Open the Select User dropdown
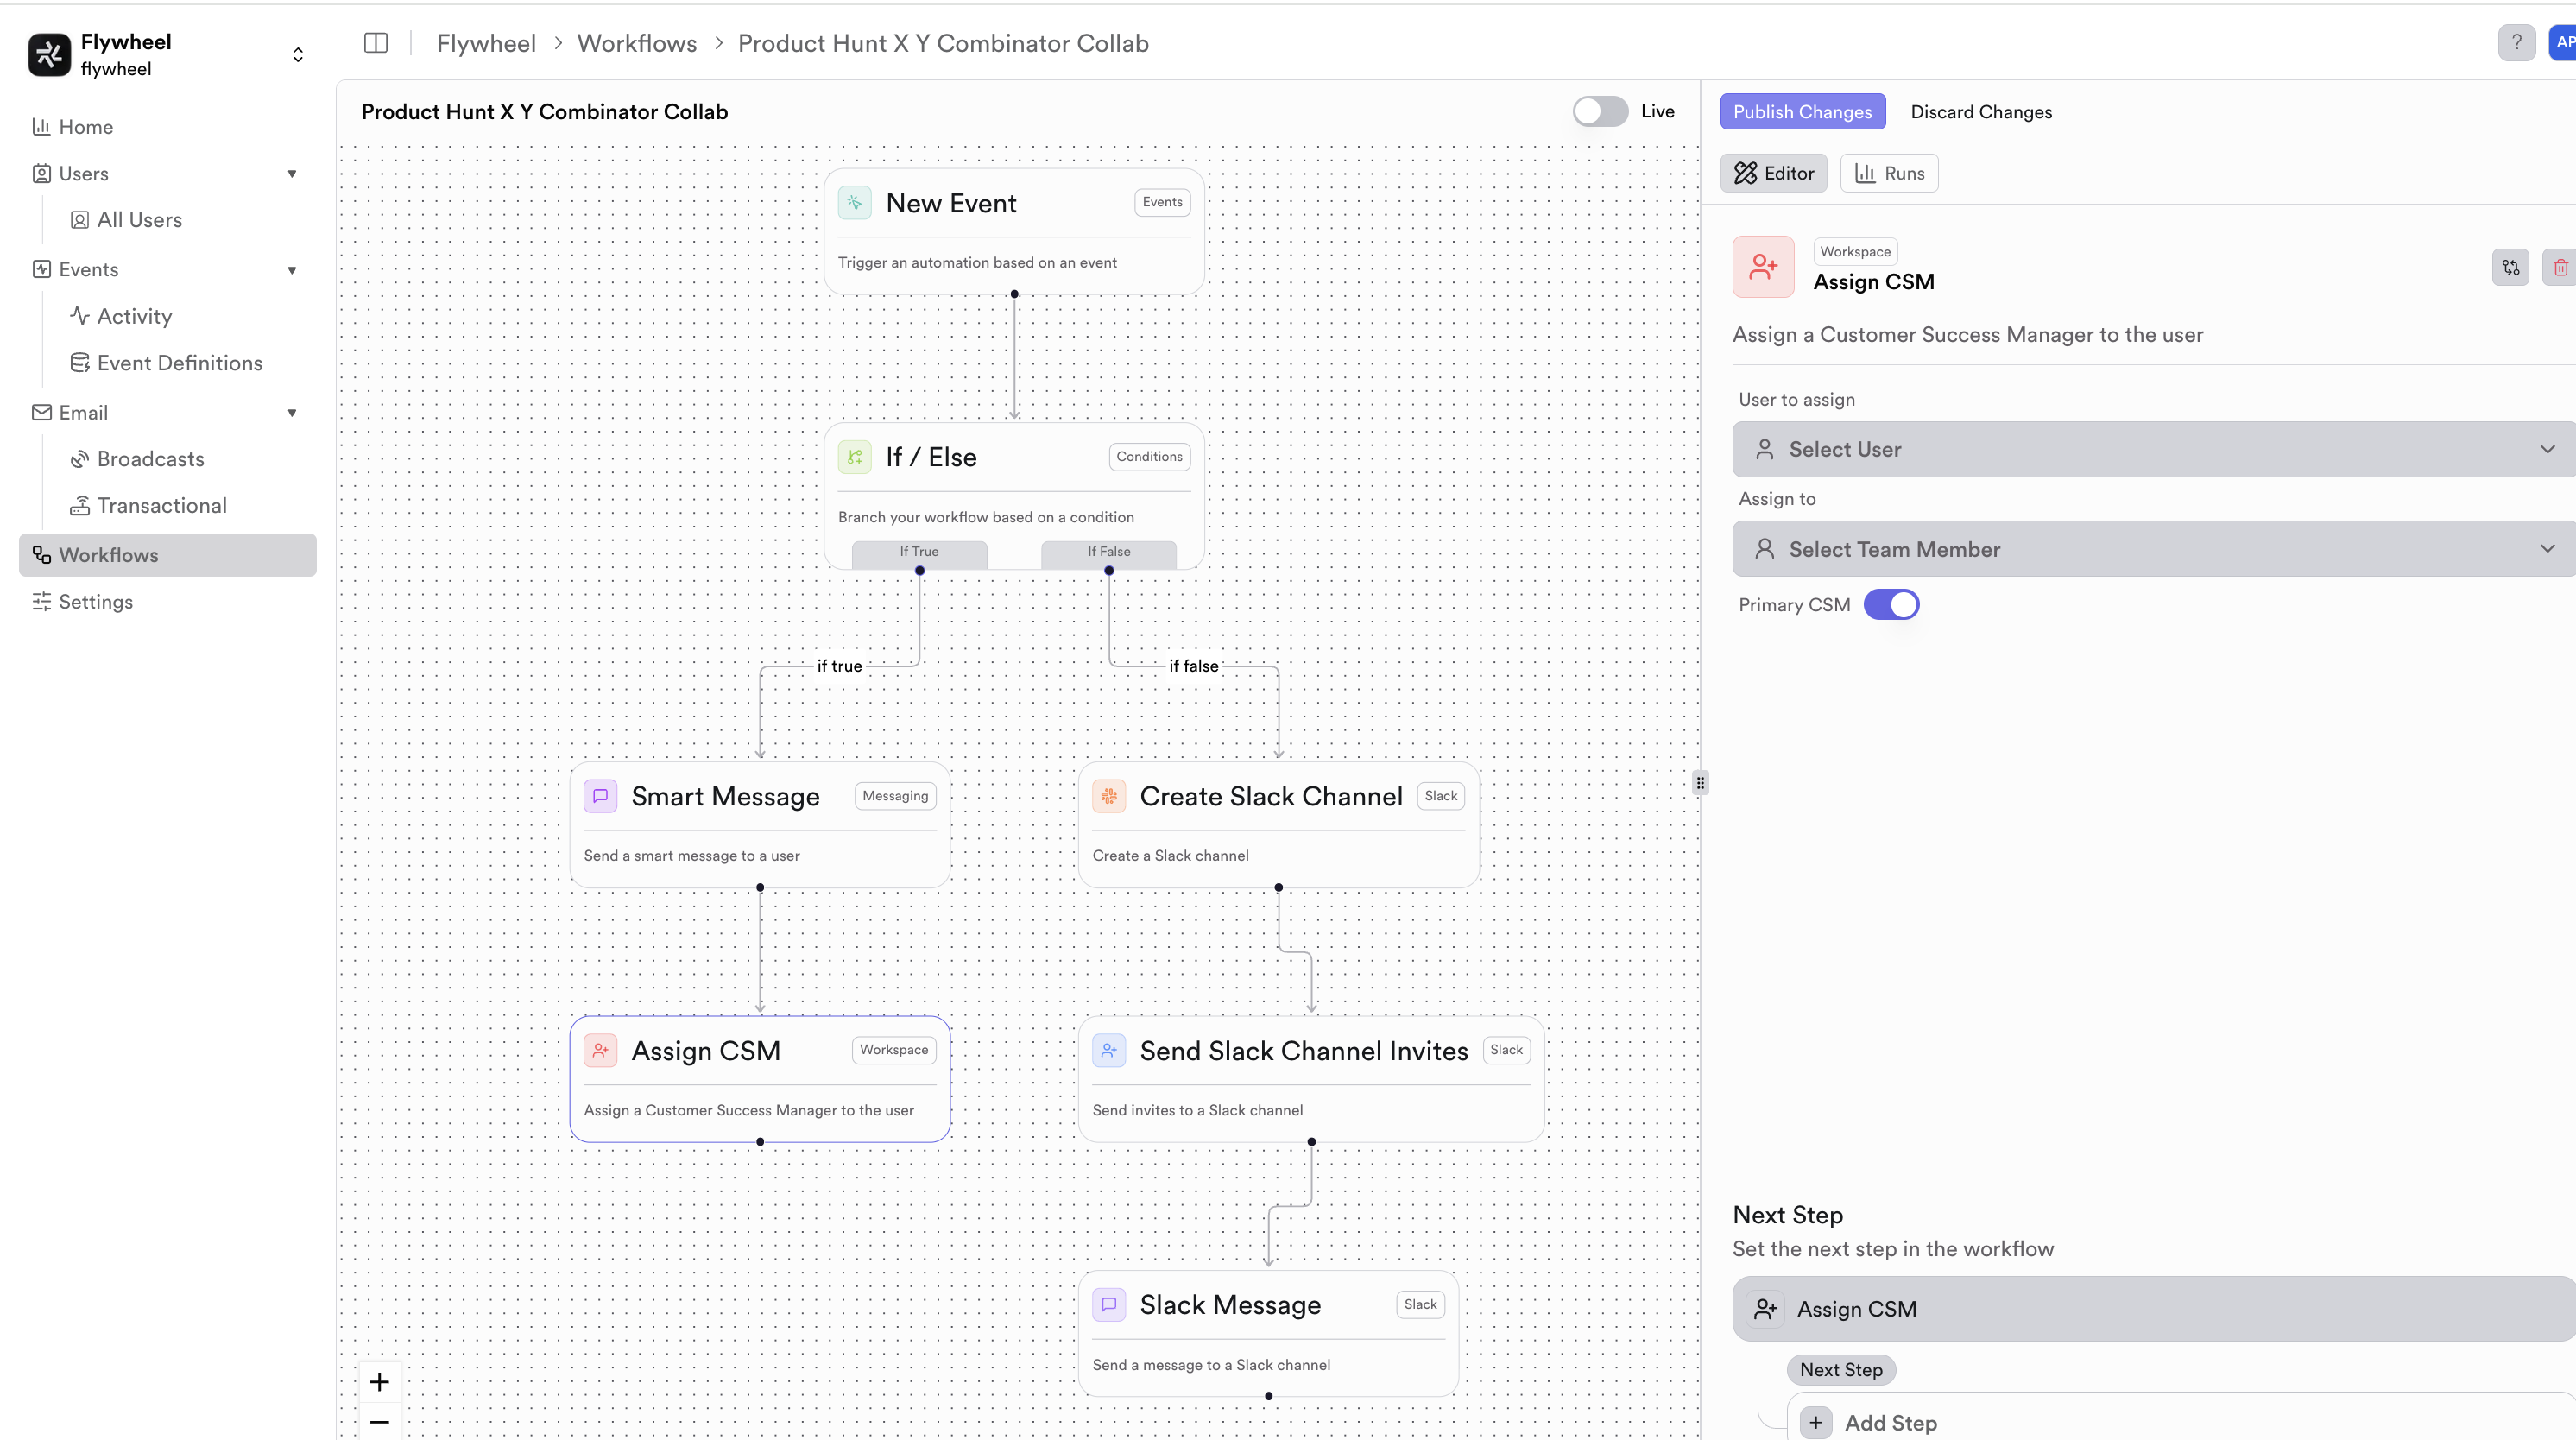 (x=2150, y=449)
